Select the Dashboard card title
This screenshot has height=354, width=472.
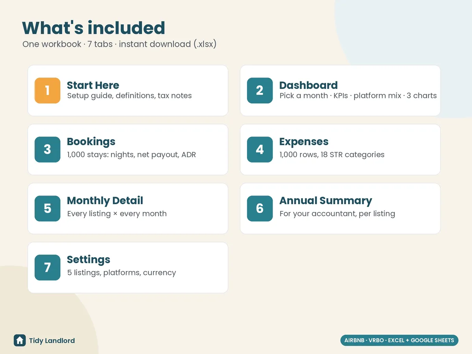coord(308,85)
